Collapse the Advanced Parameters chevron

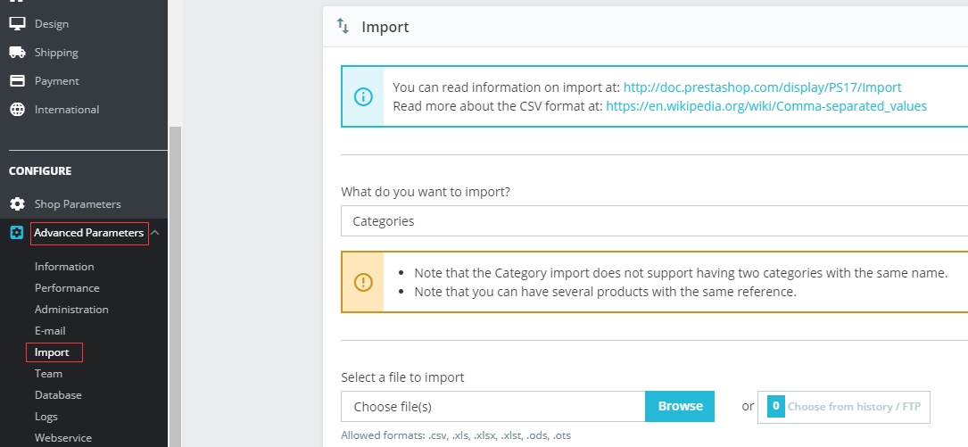pyautogui.click(x=155, y=233)
